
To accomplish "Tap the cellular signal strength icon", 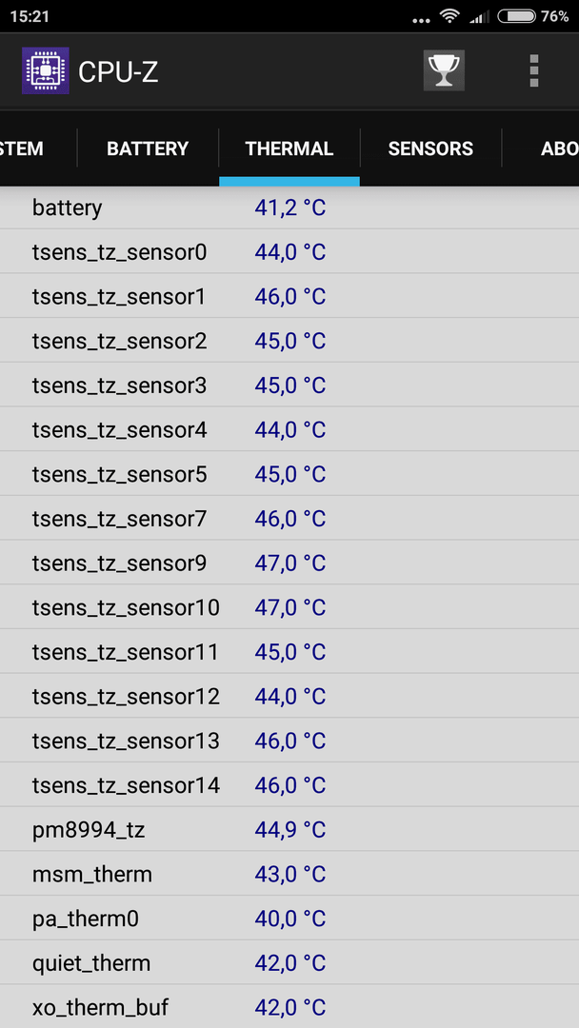I will click(480, 17).
